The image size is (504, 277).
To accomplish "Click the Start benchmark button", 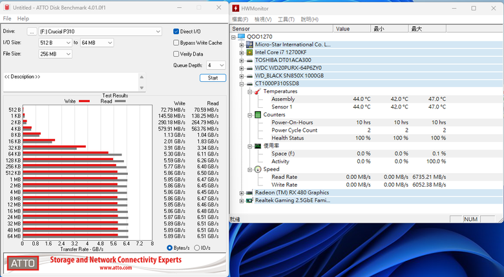I will [213, 77].
